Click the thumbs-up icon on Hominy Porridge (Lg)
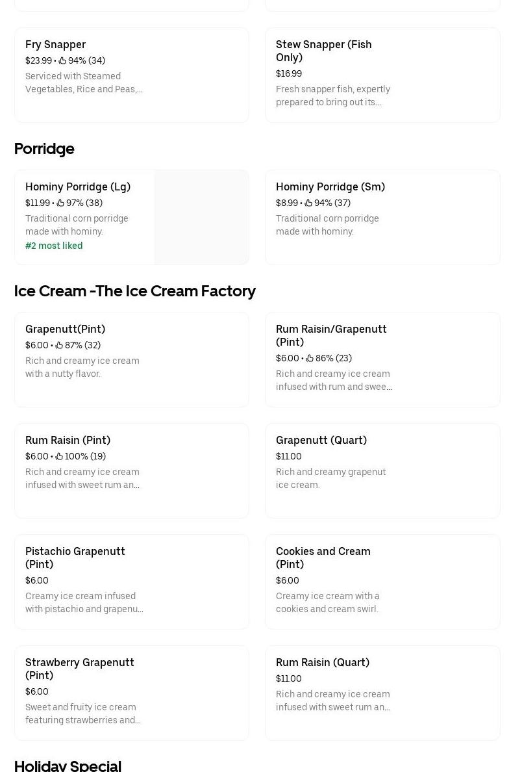The width and height of the screenshot is (522, 772). [x=60, y=203]
